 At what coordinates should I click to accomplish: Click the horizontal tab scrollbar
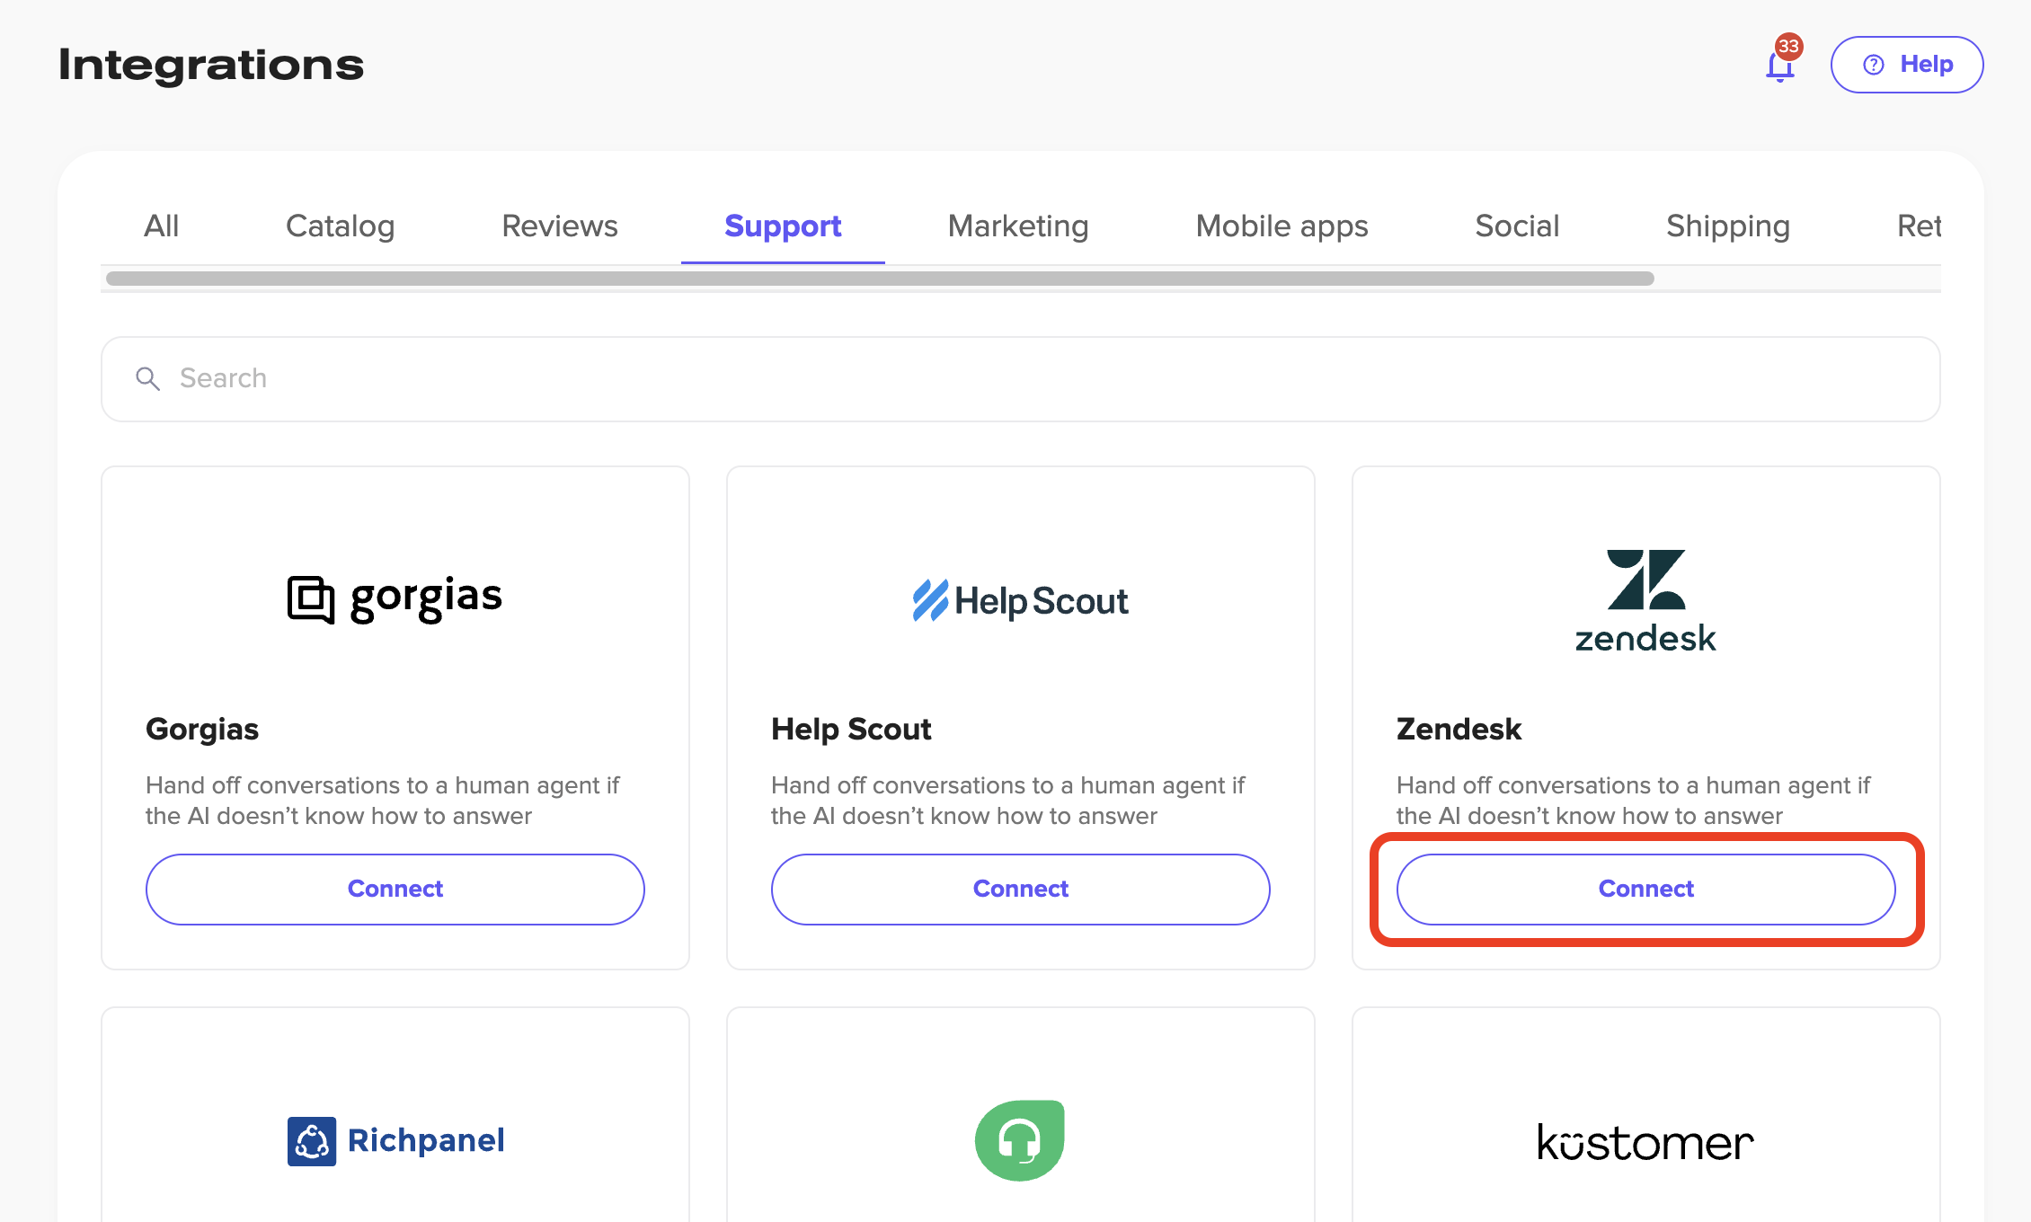pos(880,279)
